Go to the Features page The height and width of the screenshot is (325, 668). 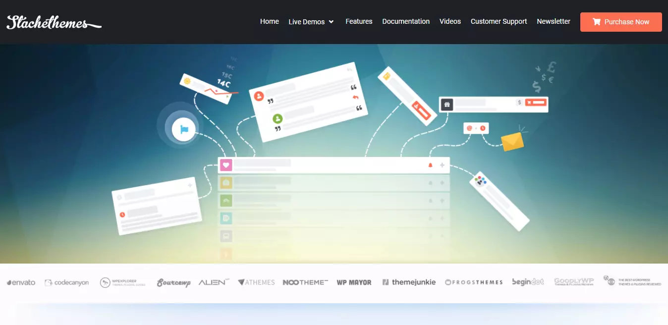[359, 21]
